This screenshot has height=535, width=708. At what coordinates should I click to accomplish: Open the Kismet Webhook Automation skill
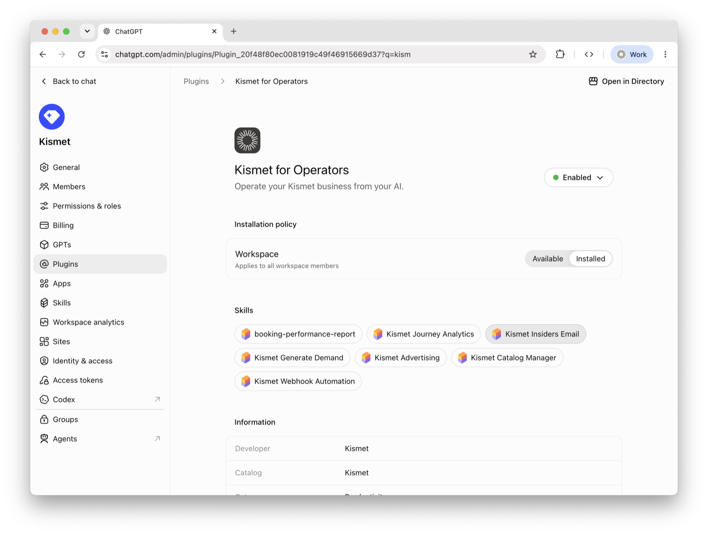298,381
